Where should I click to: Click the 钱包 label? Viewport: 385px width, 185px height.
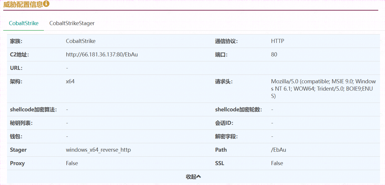[16, 136]
